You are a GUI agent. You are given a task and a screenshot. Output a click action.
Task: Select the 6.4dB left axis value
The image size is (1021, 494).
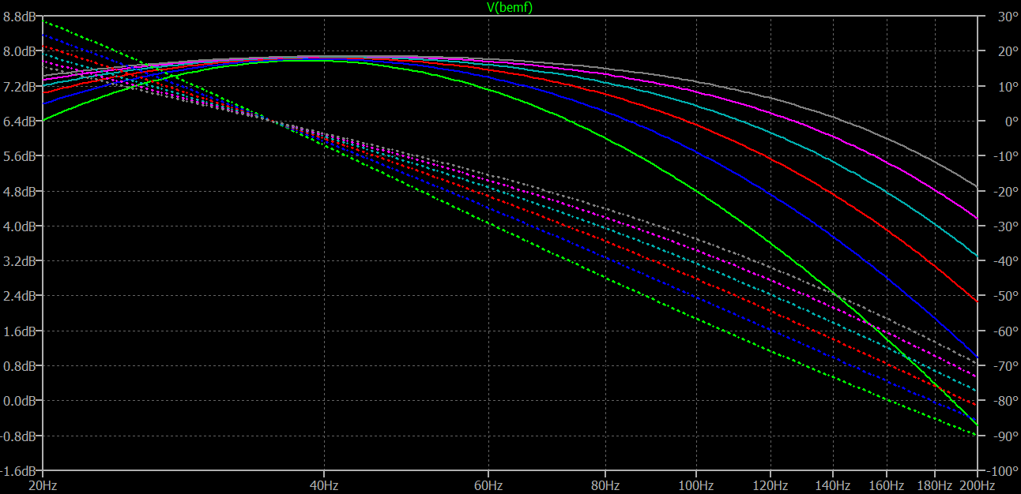coord(21,121)
